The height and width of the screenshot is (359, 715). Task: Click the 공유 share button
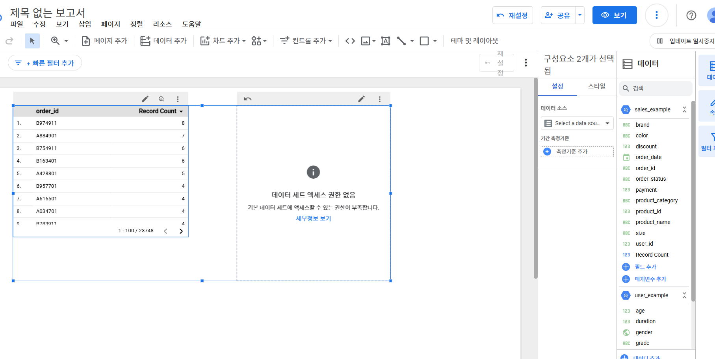pos(558,15)
